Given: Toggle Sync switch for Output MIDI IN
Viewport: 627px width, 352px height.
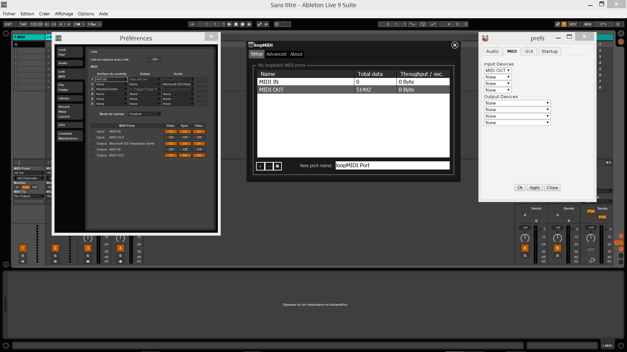Looking at the screenshot, I should click(185, 150).
